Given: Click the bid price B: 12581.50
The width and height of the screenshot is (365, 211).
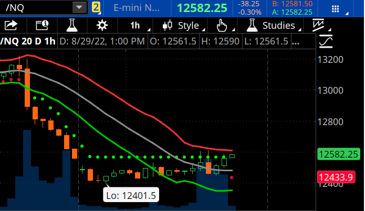Looking at the screenshot, I should (x=292, y=4).
